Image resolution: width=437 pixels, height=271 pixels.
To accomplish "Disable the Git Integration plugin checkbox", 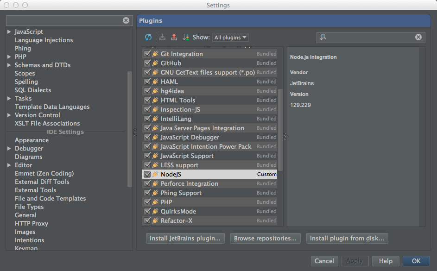I will [x=147, y=54].
